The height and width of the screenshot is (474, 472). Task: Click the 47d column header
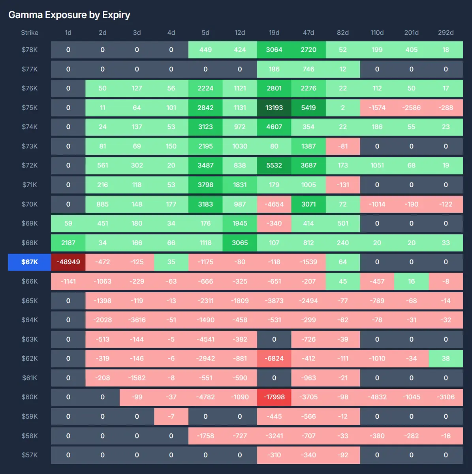click(308, 33)
